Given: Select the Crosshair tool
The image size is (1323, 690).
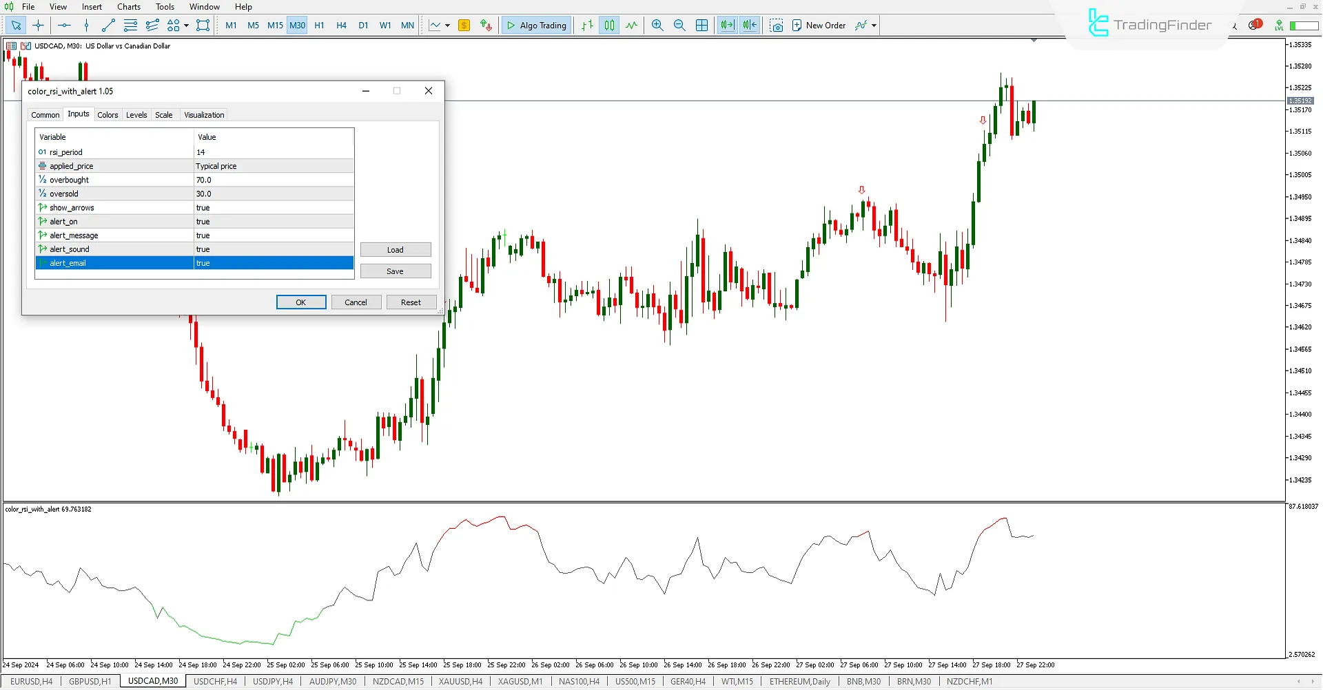Looking at the screenshot, I should click(x=38, y=25).
